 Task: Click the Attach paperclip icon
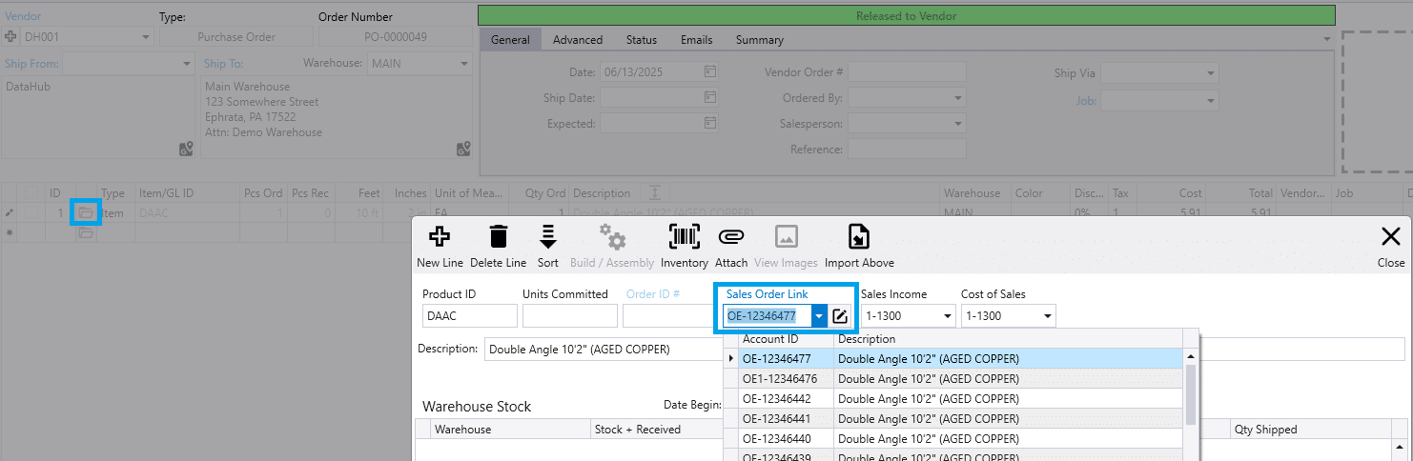coord(731,237)
